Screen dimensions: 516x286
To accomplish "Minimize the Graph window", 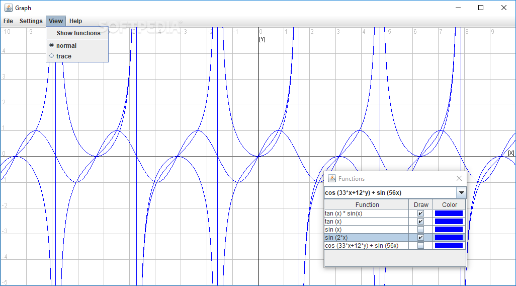I will 458,8.
